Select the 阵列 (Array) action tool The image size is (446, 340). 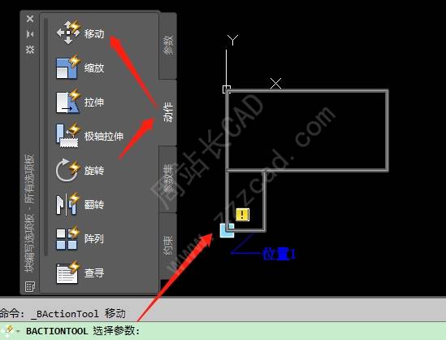(80, 238)
